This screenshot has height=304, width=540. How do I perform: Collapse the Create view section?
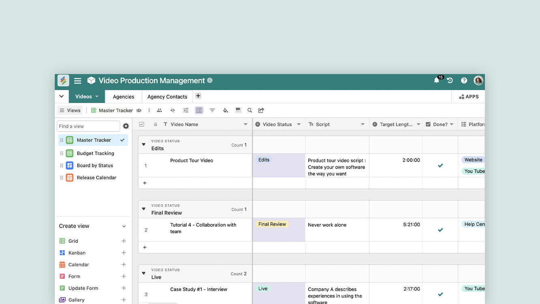tap(124, 226)
